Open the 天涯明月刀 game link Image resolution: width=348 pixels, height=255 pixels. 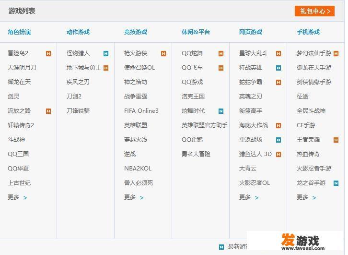[22, 68]
